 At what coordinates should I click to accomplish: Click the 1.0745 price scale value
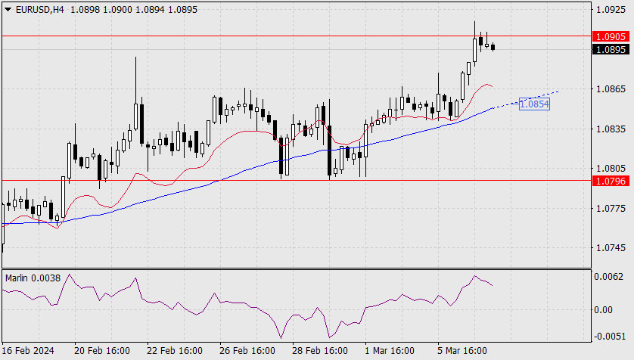pos(611,247)
